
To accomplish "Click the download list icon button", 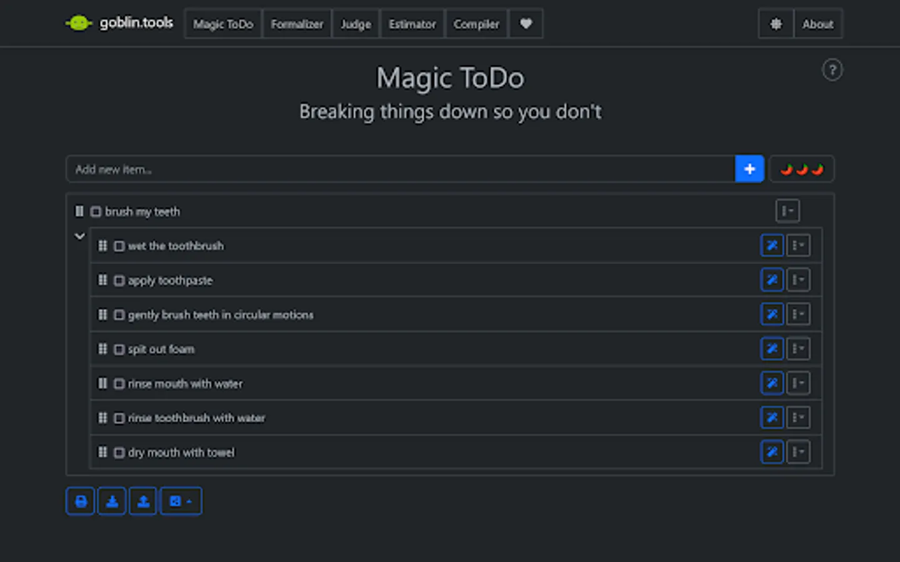I will point(112,501).
